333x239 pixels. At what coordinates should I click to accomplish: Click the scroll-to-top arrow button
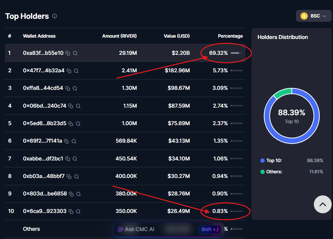322,204
